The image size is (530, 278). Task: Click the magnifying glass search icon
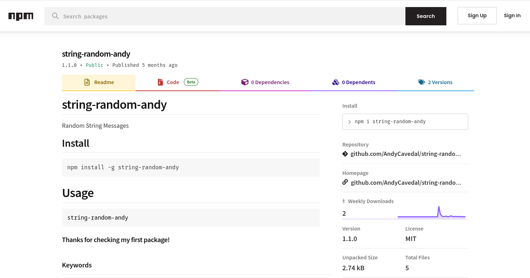pyautogui.click(x=55, y=16)
